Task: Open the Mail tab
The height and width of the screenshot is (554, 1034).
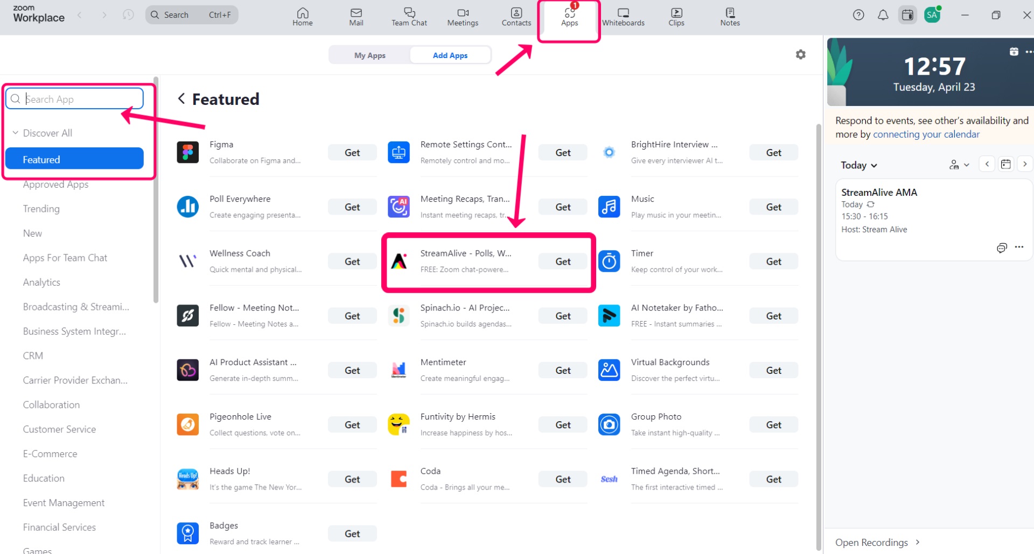Action: pyautogui.click(x=356, y=17)
